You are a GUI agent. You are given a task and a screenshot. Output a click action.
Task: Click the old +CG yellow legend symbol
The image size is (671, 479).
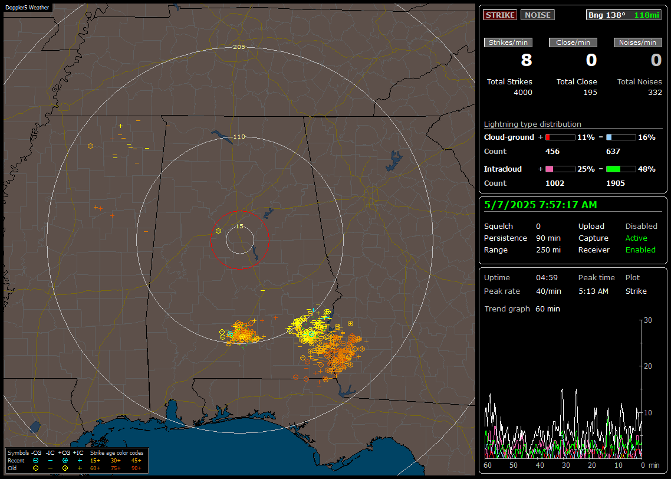(x=65, y=468)
